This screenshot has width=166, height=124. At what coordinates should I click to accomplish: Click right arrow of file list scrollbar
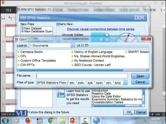(x=148, y=70)
